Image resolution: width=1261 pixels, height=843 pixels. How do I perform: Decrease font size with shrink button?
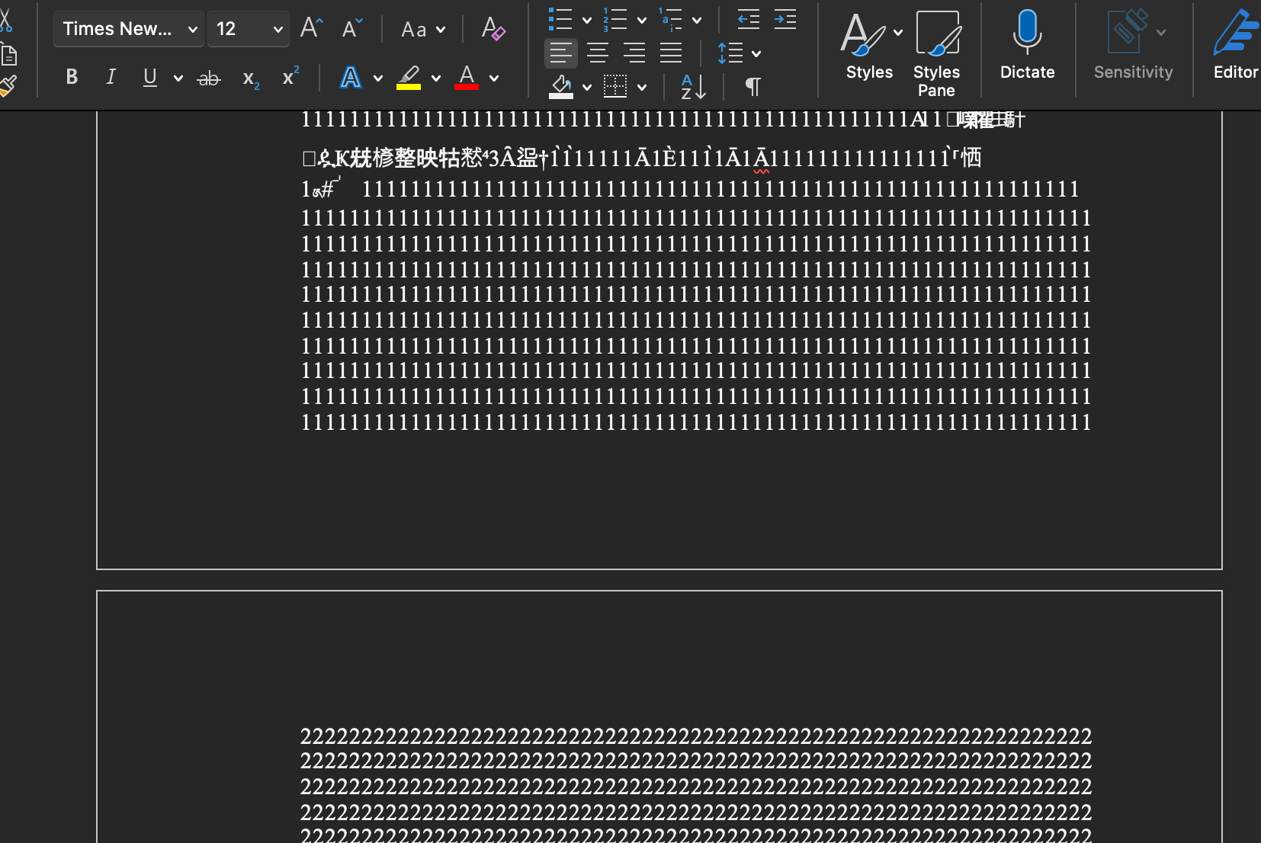351,28
